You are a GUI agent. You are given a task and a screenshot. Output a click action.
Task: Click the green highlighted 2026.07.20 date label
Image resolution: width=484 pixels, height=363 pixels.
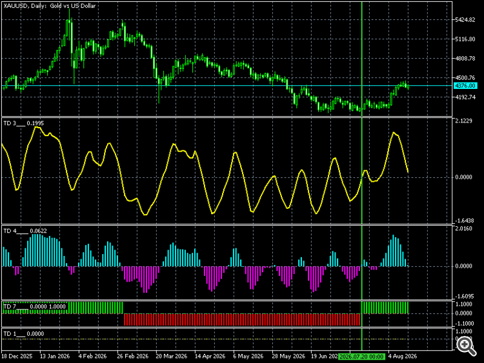[x=361, y=357]
